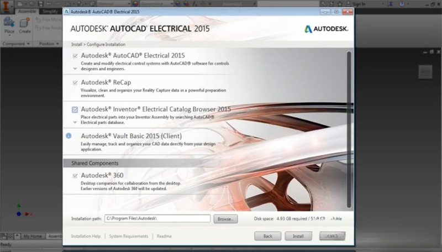Click the Create component icon in Inventor

tap(24, 23)
